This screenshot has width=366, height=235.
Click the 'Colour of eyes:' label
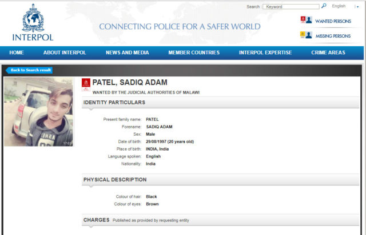[128, 204]
